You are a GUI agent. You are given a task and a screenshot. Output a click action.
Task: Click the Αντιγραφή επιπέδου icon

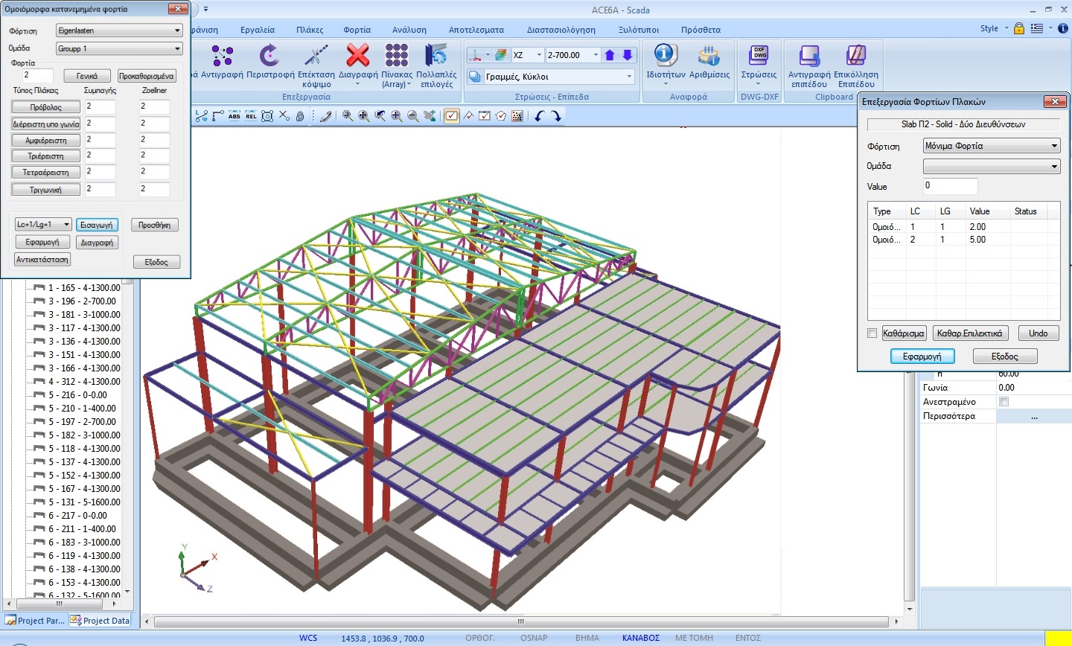pyautogui.click(x=809, y=57)
